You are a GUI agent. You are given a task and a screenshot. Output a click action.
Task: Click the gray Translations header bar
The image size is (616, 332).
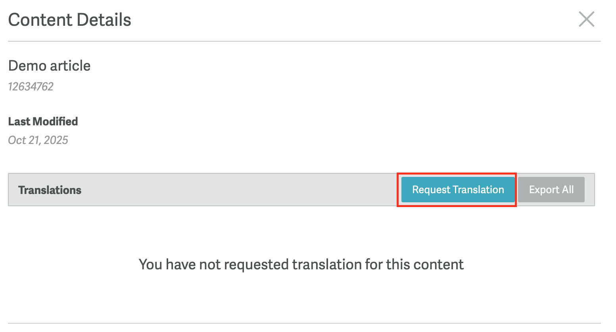pyautogui.click(x=238, y=190)
